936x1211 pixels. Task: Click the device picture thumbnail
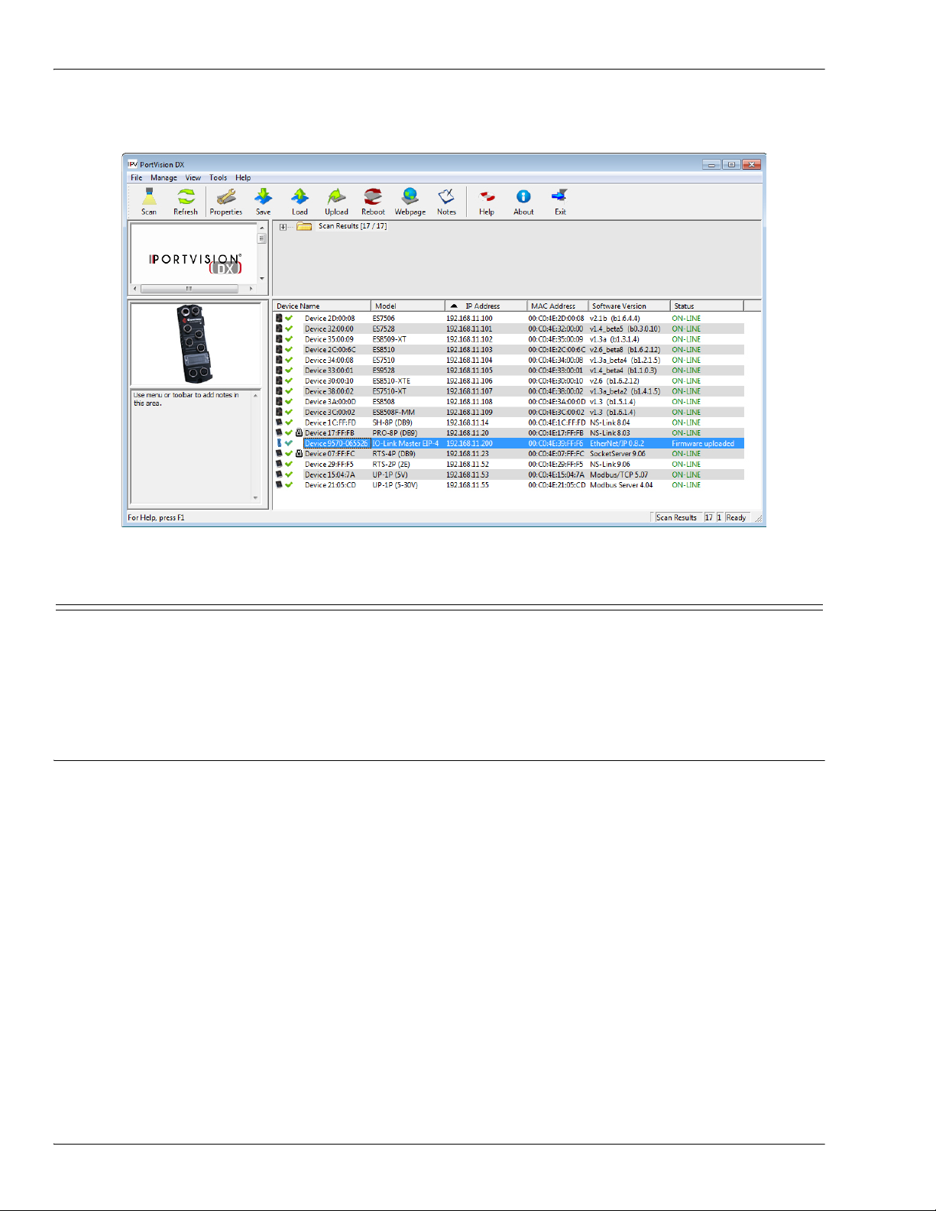195,344
